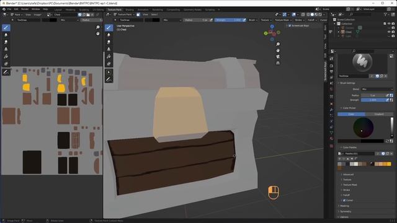Switch to the Texture Paint workspace tab
Image resolution: width=397 pixels, height=223 pixels.
[114, 10]
